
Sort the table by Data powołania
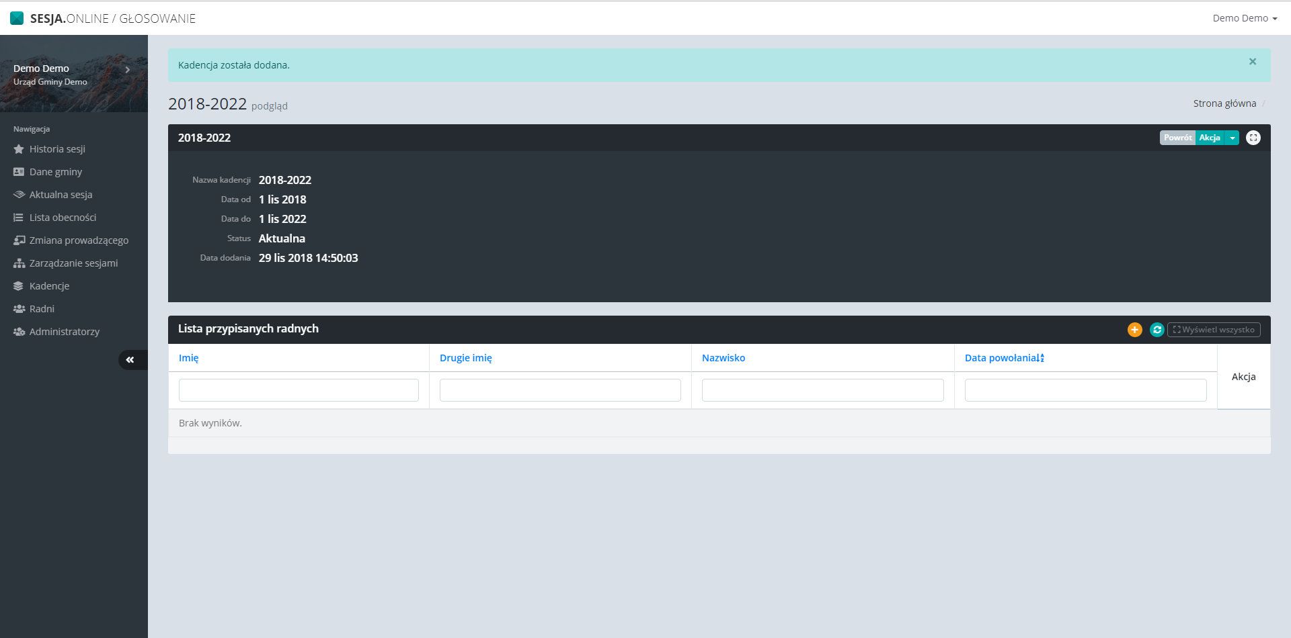pos(1004,358)
